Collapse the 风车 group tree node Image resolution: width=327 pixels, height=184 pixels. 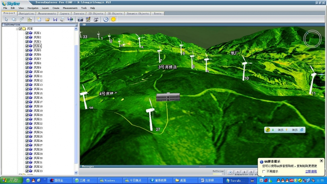(17, 29)
